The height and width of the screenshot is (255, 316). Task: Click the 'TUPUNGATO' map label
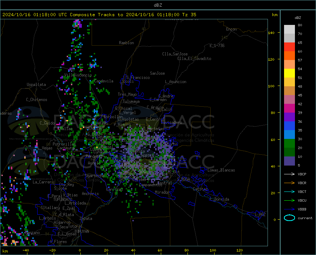tap(63, 200)
